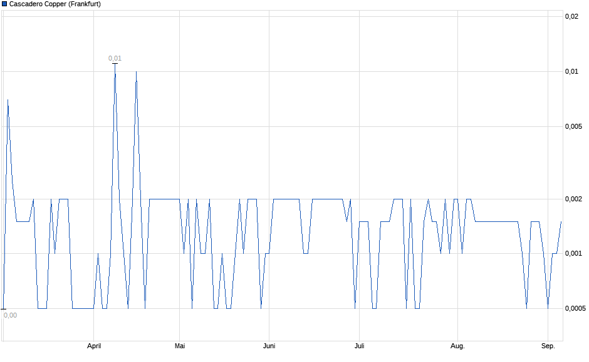This screenshot has height=362, width=589.
Task: Click the 'Juni' x-axis label
Action: [269, 346]
